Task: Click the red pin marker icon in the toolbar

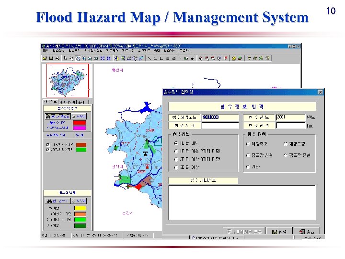Action: click(x=226, y=59)
